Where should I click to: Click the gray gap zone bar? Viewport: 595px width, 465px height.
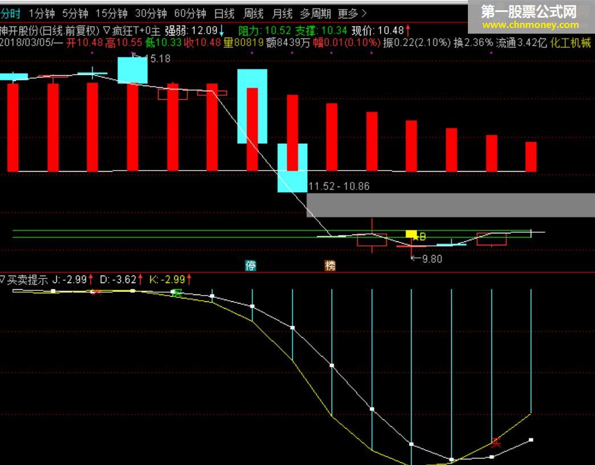(451, 205)
